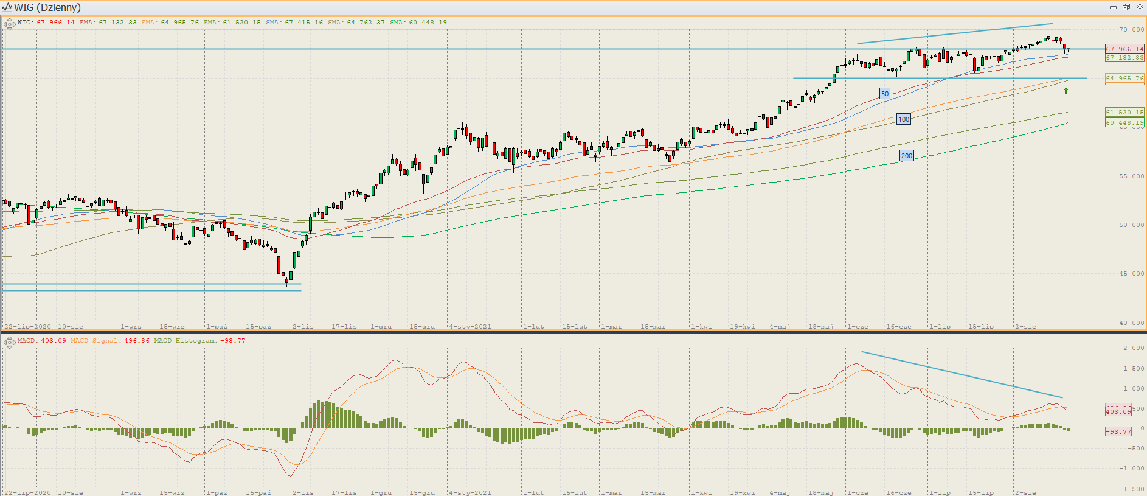The image size is (1147, 496).
Task: Minimize the WIG chart window
Action: click(x=1113, y=7)
